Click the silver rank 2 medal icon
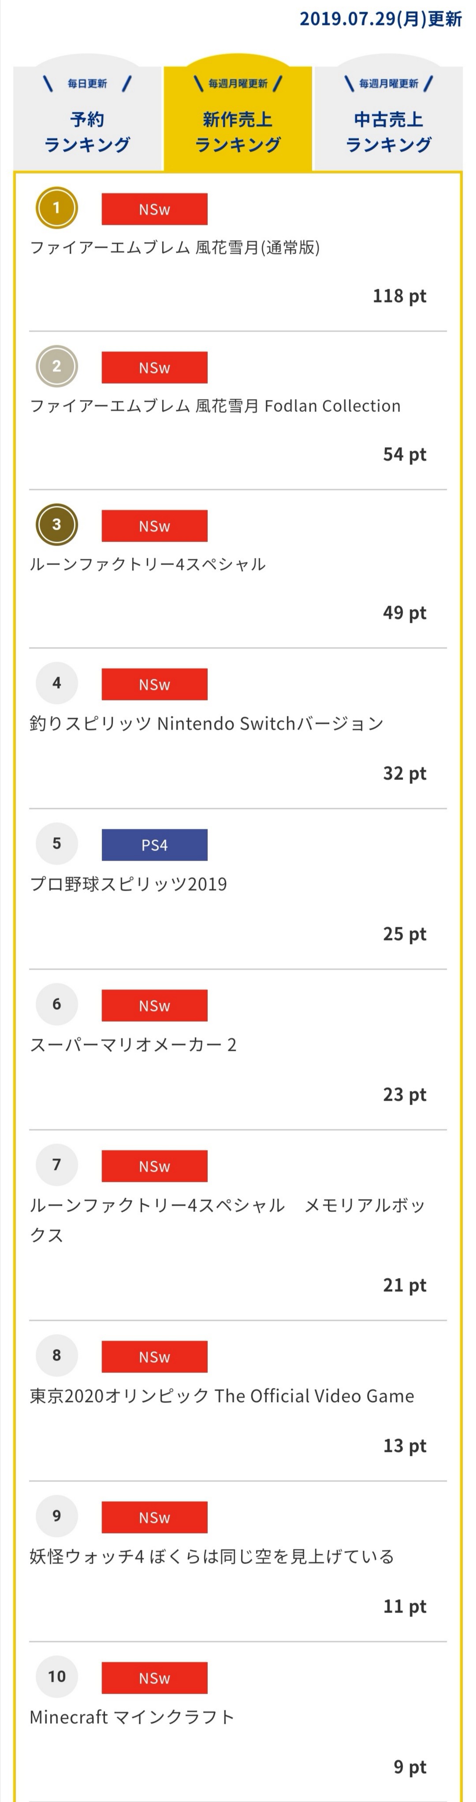 click(x=56, y=366)
